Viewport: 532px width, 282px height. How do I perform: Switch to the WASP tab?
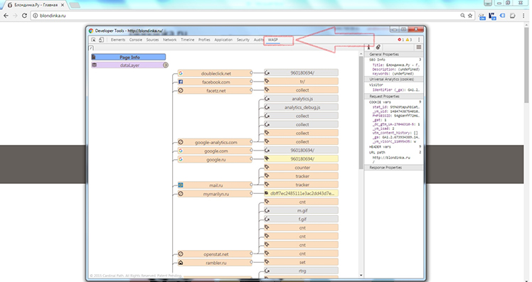pyautogui.click(x=273, y=40)
